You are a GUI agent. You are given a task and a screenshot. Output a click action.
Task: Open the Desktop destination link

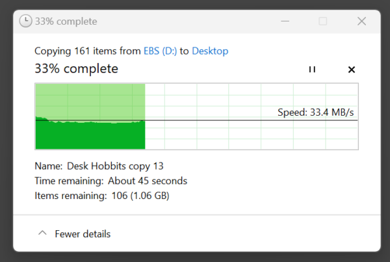(210, 51)
